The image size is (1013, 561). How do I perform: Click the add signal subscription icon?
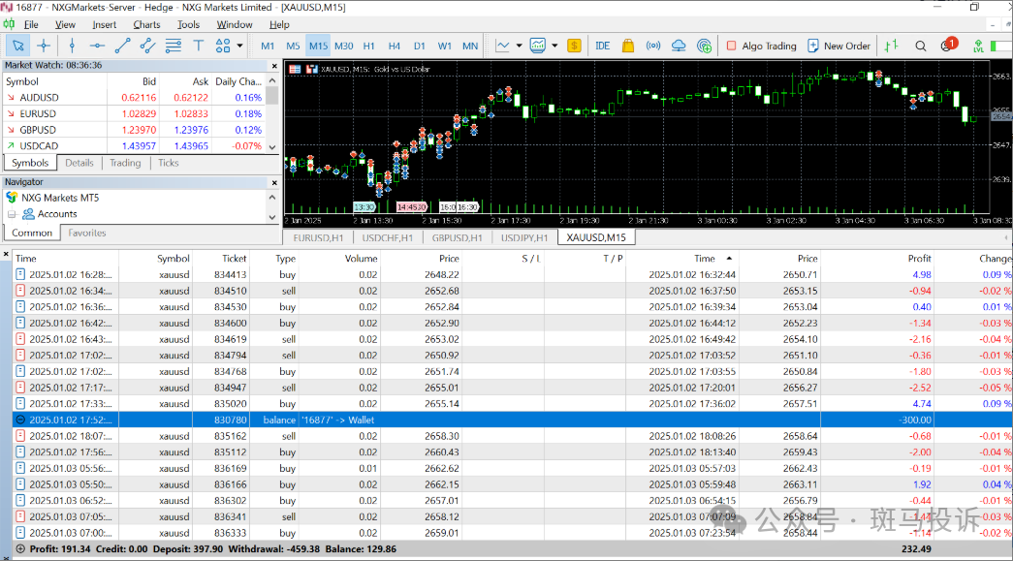click(704, 46)
